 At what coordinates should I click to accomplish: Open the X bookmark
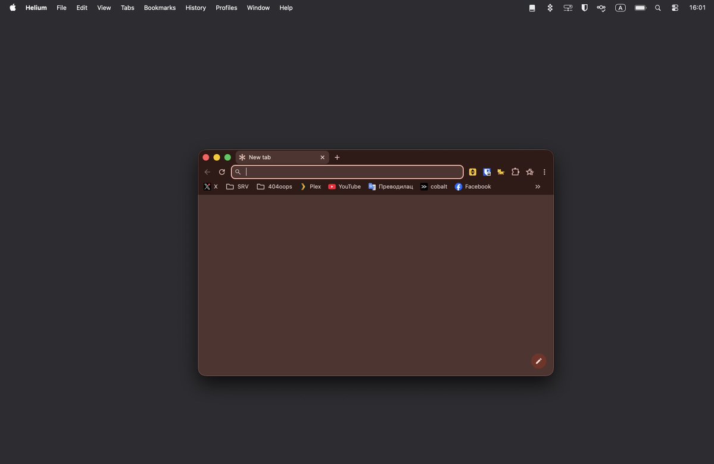point(211,186)
